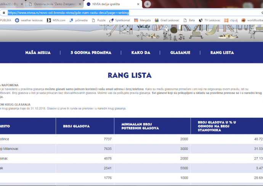This screenshot has width=263, height=186.
Task: Open a new browser tab with plus button
Action: pos(147,4)
